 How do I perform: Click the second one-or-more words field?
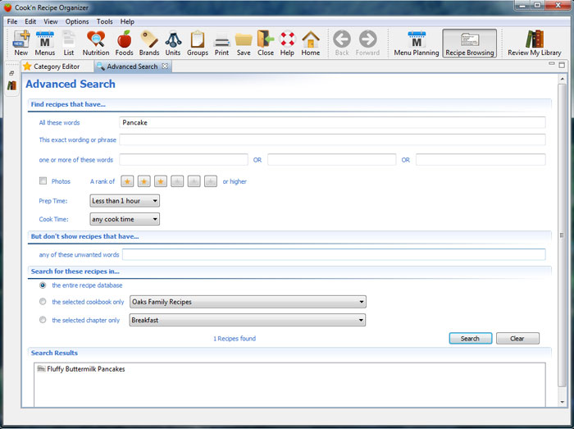331,160
